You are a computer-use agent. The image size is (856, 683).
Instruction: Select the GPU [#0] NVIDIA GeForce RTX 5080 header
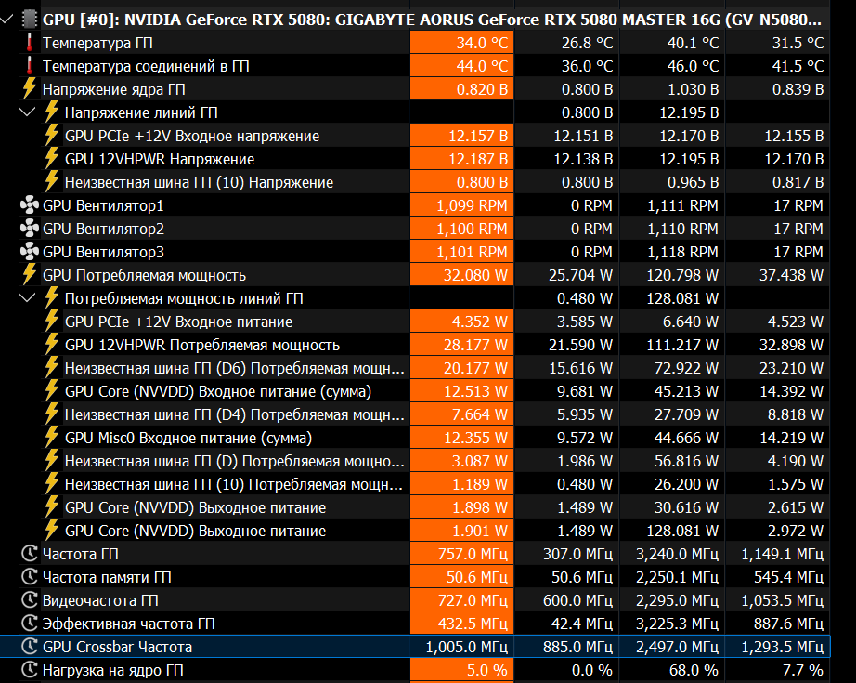point(433,20)
